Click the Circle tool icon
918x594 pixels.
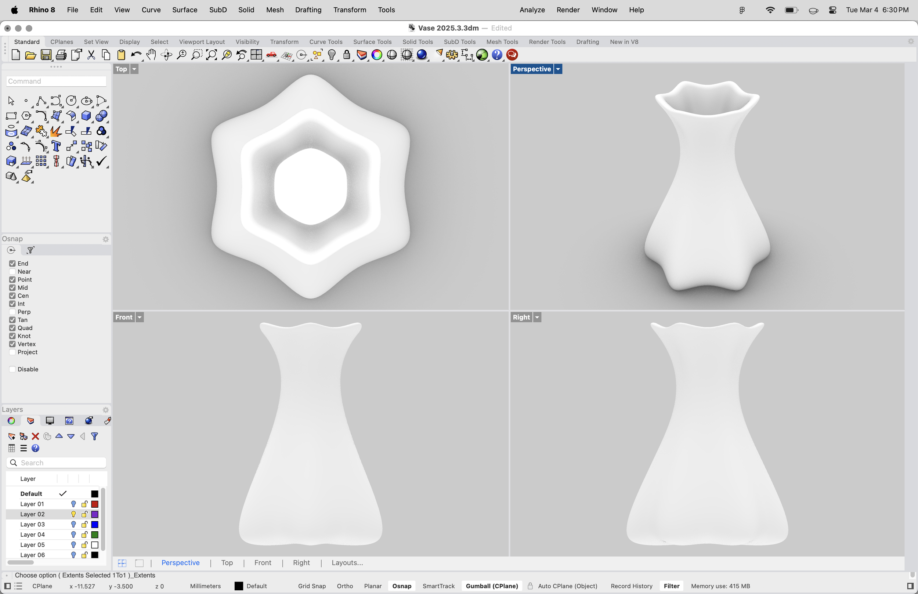click(x=71, y=101)
